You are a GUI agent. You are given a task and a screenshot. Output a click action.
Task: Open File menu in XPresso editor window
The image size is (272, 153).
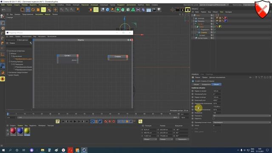(11, 37)
